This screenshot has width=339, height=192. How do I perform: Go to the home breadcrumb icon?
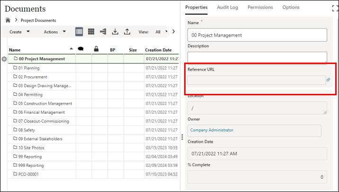tap(8, 20)
